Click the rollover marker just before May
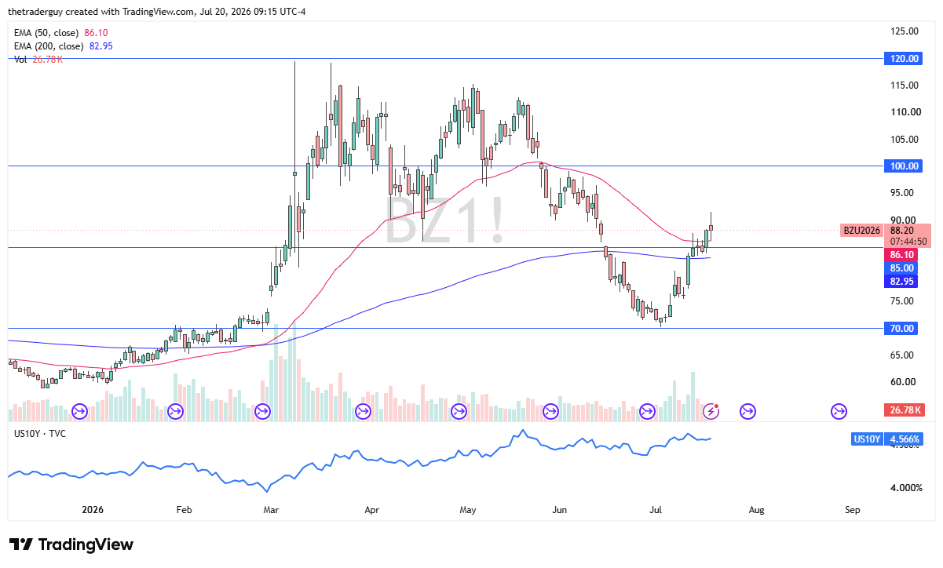943x568 pixels. 459,410
